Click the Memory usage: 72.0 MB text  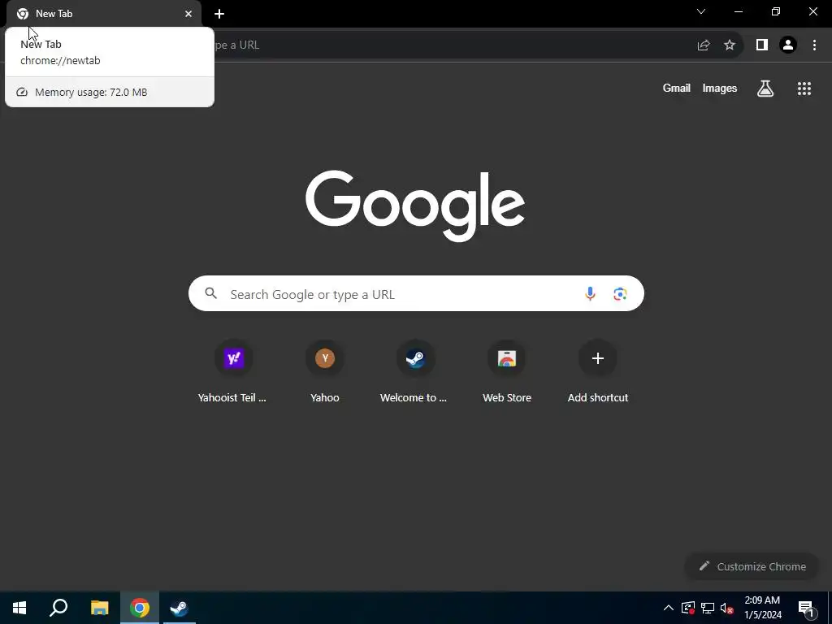click(x=91, y=93)
